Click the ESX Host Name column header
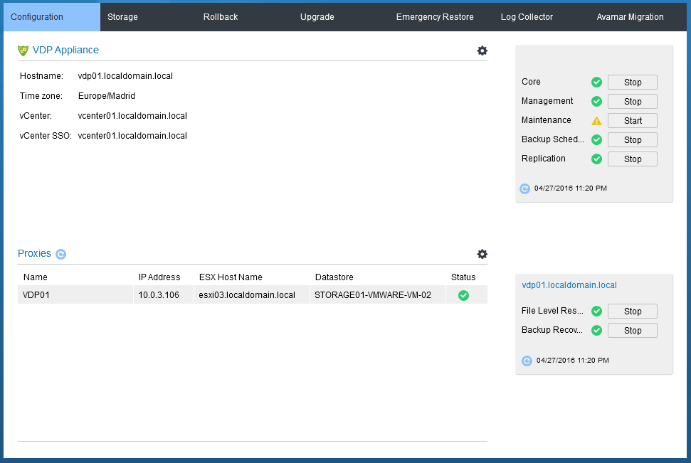The image size is (691, 463). point(231,277)
